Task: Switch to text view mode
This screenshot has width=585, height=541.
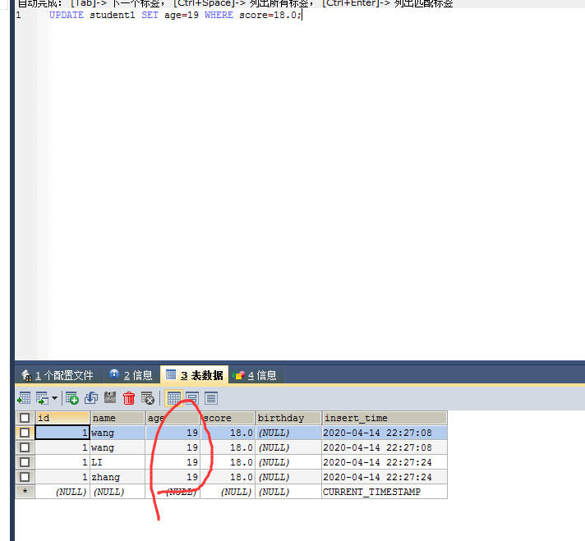Action: coord(211,398)
